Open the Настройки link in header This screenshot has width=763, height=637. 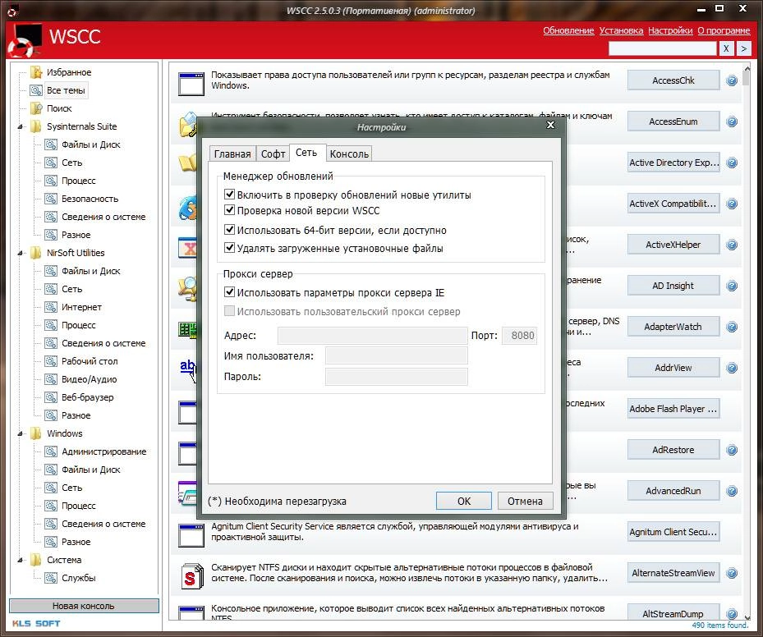[670, 30]
